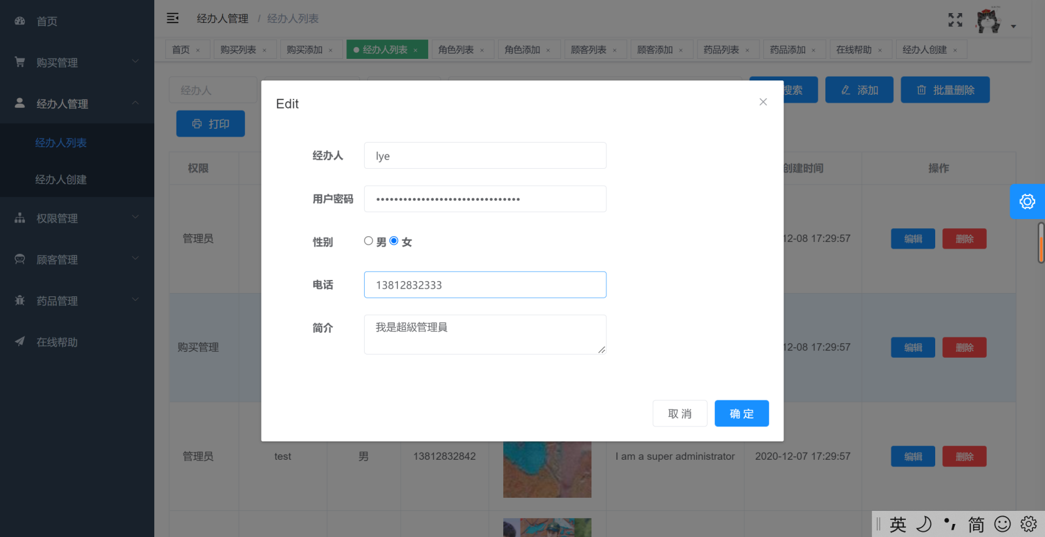Click 删除 in the 购买管理 row

(x=965, y=347)
